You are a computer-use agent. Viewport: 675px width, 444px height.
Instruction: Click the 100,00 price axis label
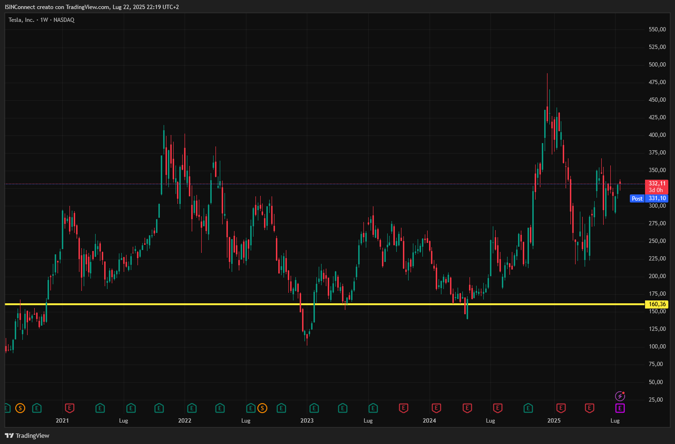(657, 347)
